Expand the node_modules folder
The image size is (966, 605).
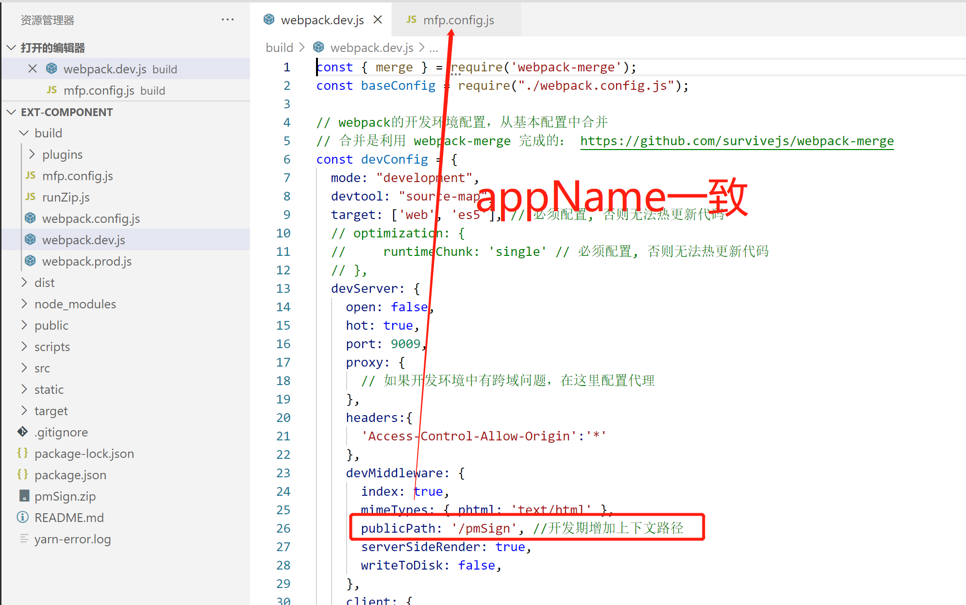(24, 304)
